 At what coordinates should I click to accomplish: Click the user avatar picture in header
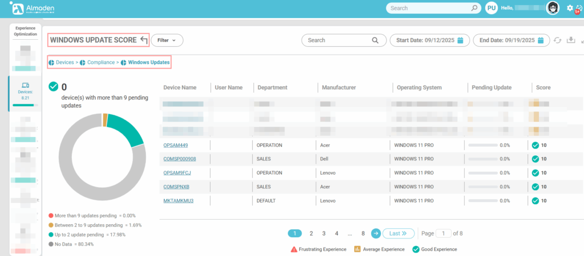click(x=552, y=8)
